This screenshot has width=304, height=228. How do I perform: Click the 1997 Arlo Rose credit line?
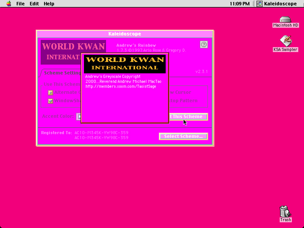tap(151, 51)
